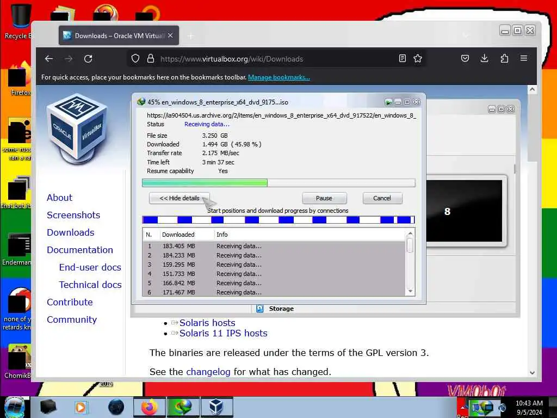Open the Community sidebar link

(x=71, y=319)
